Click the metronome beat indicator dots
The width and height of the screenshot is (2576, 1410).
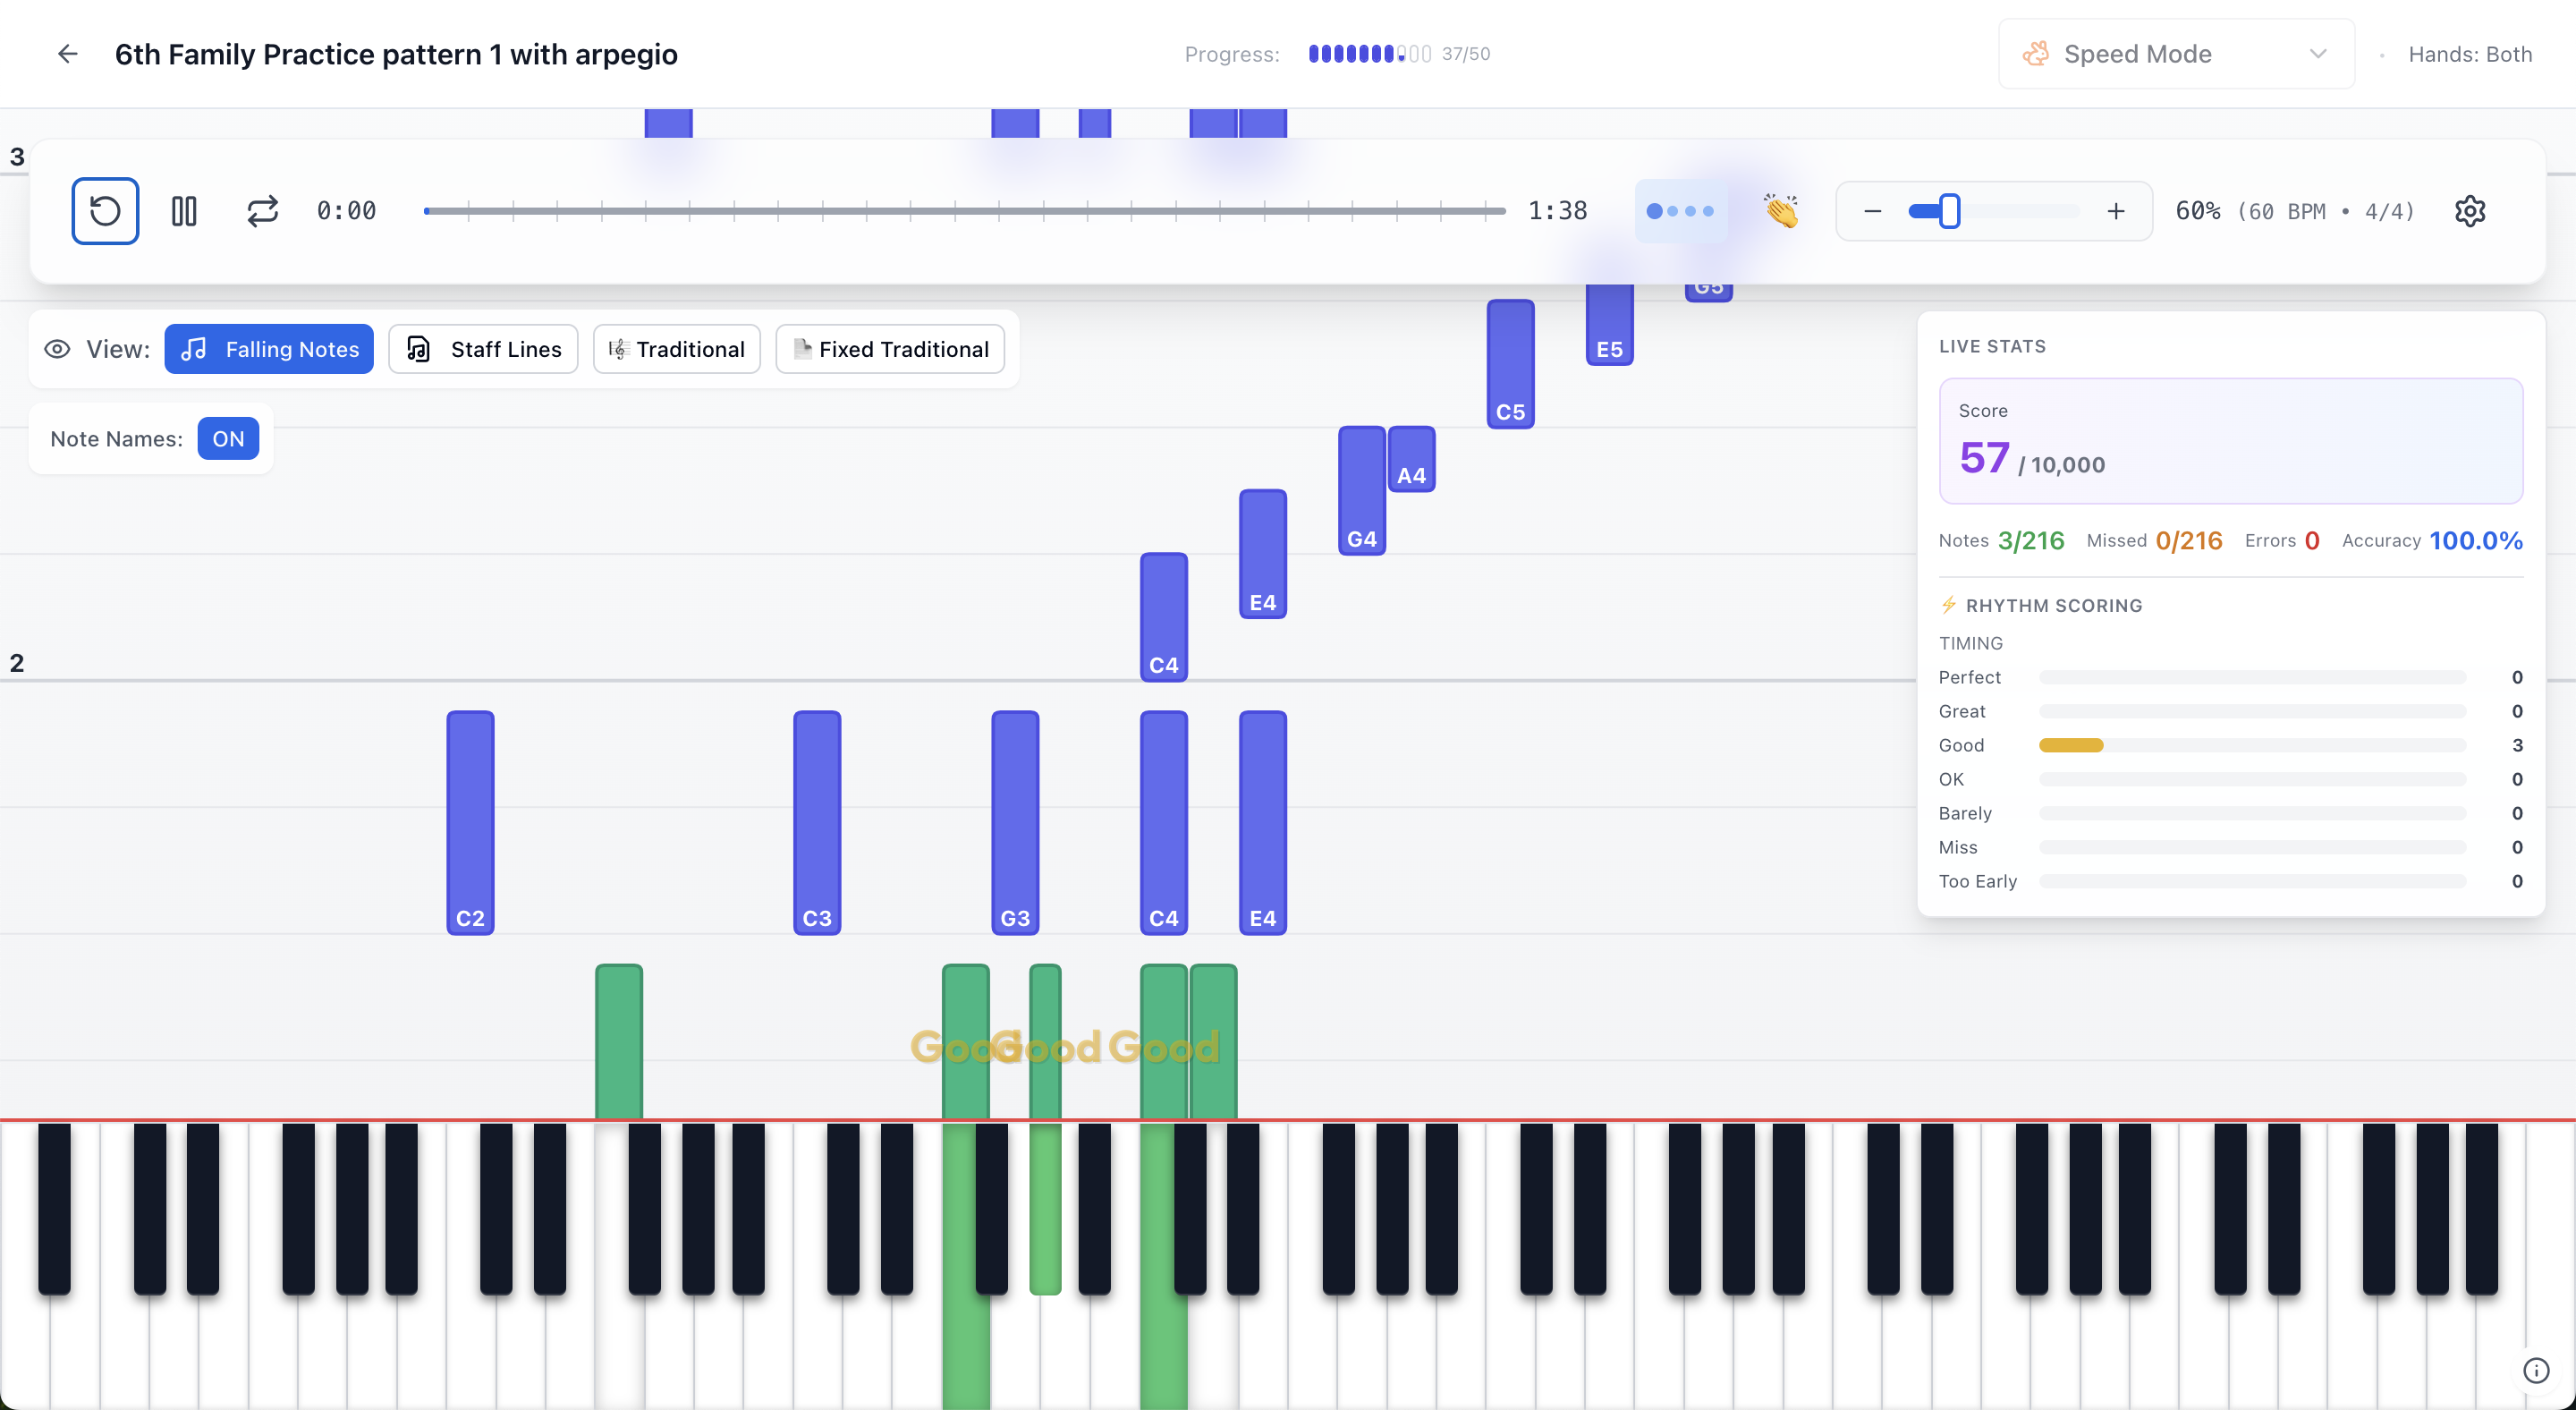click(1682, 210)
